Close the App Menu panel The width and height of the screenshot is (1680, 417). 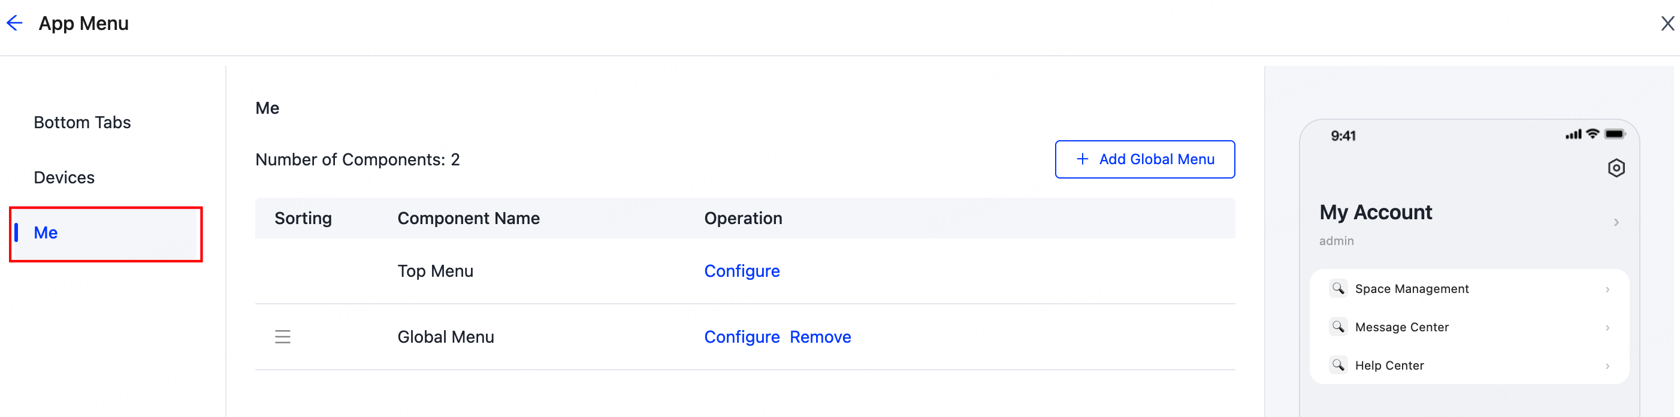tap(1667, 23)
